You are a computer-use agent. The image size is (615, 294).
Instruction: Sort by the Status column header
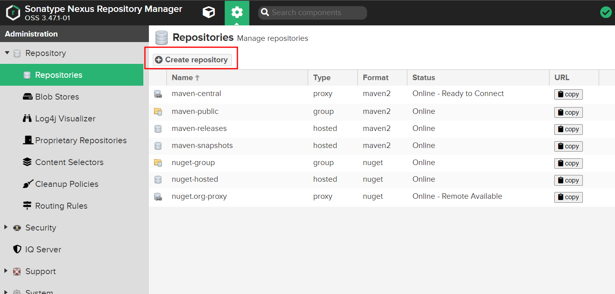tap(478, 78)
